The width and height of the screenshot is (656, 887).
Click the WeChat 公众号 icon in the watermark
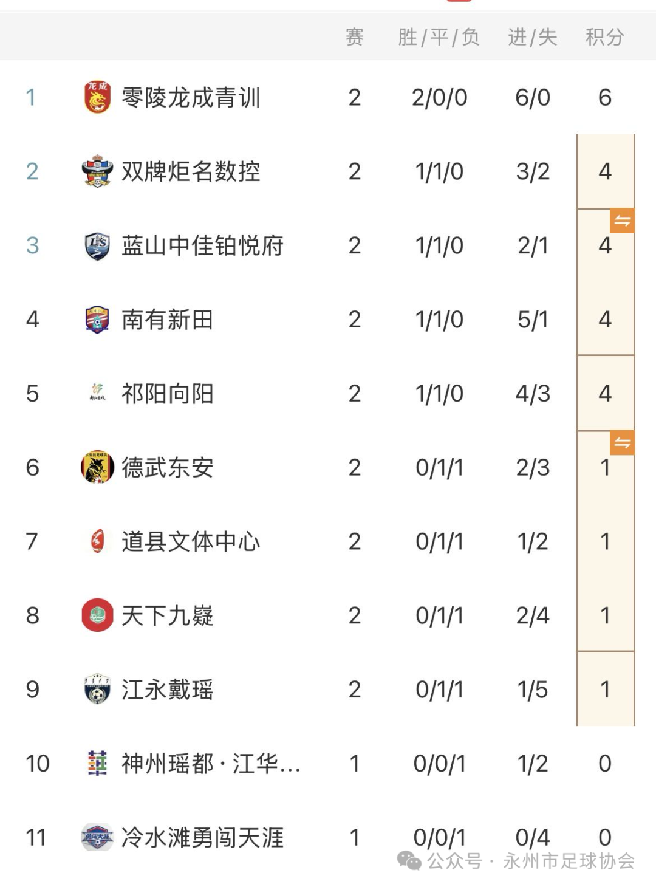tap(409, 860)
